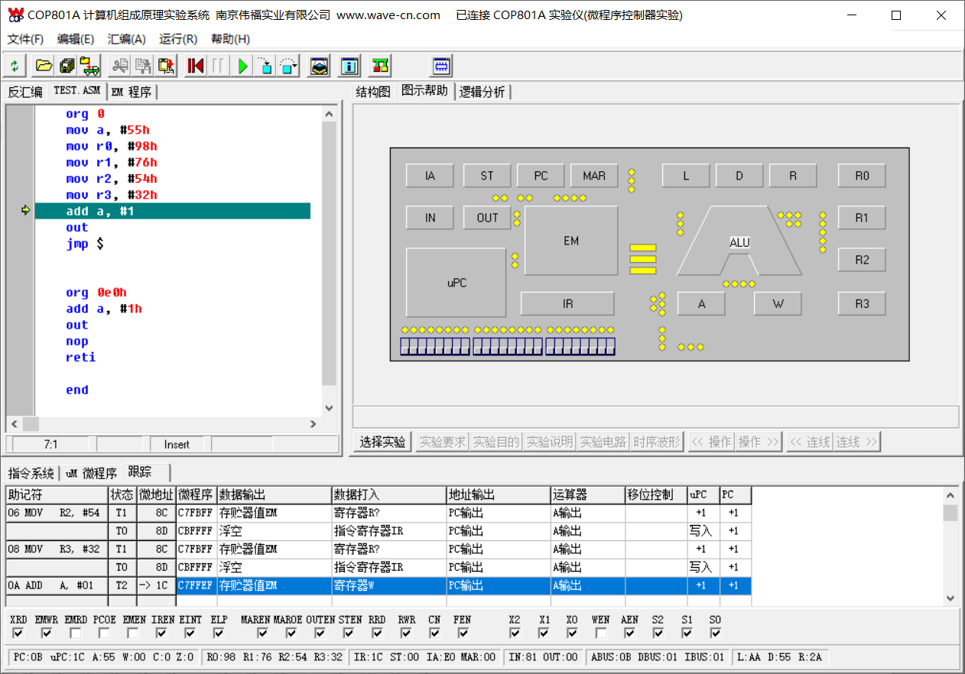Open a file with the yellow folder icon

pyautogui.click(x=44, y=66)
